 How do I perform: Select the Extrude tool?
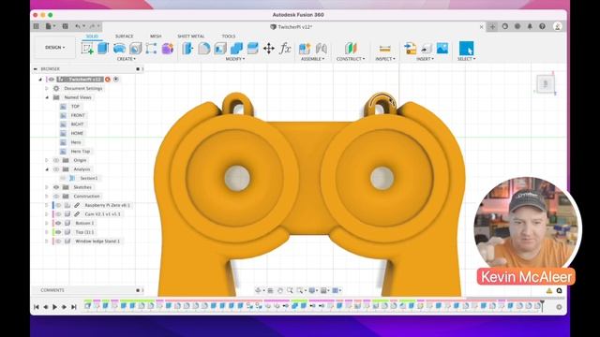(103, 48)
